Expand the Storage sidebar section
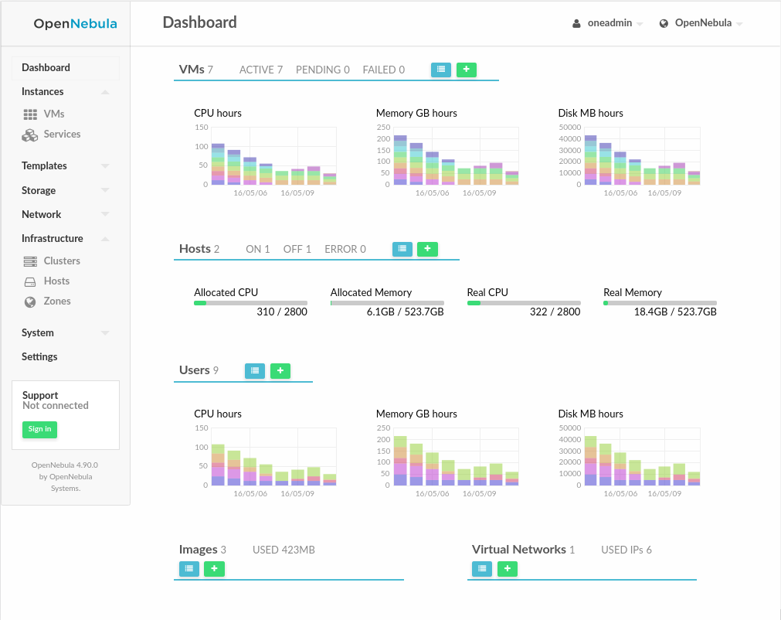This screenshot has width=781, height=620. coord(66,190)
